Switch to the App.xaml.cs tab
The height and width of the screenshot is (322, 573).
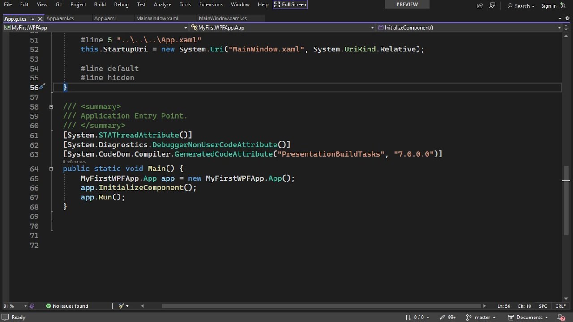pos(60,18)
